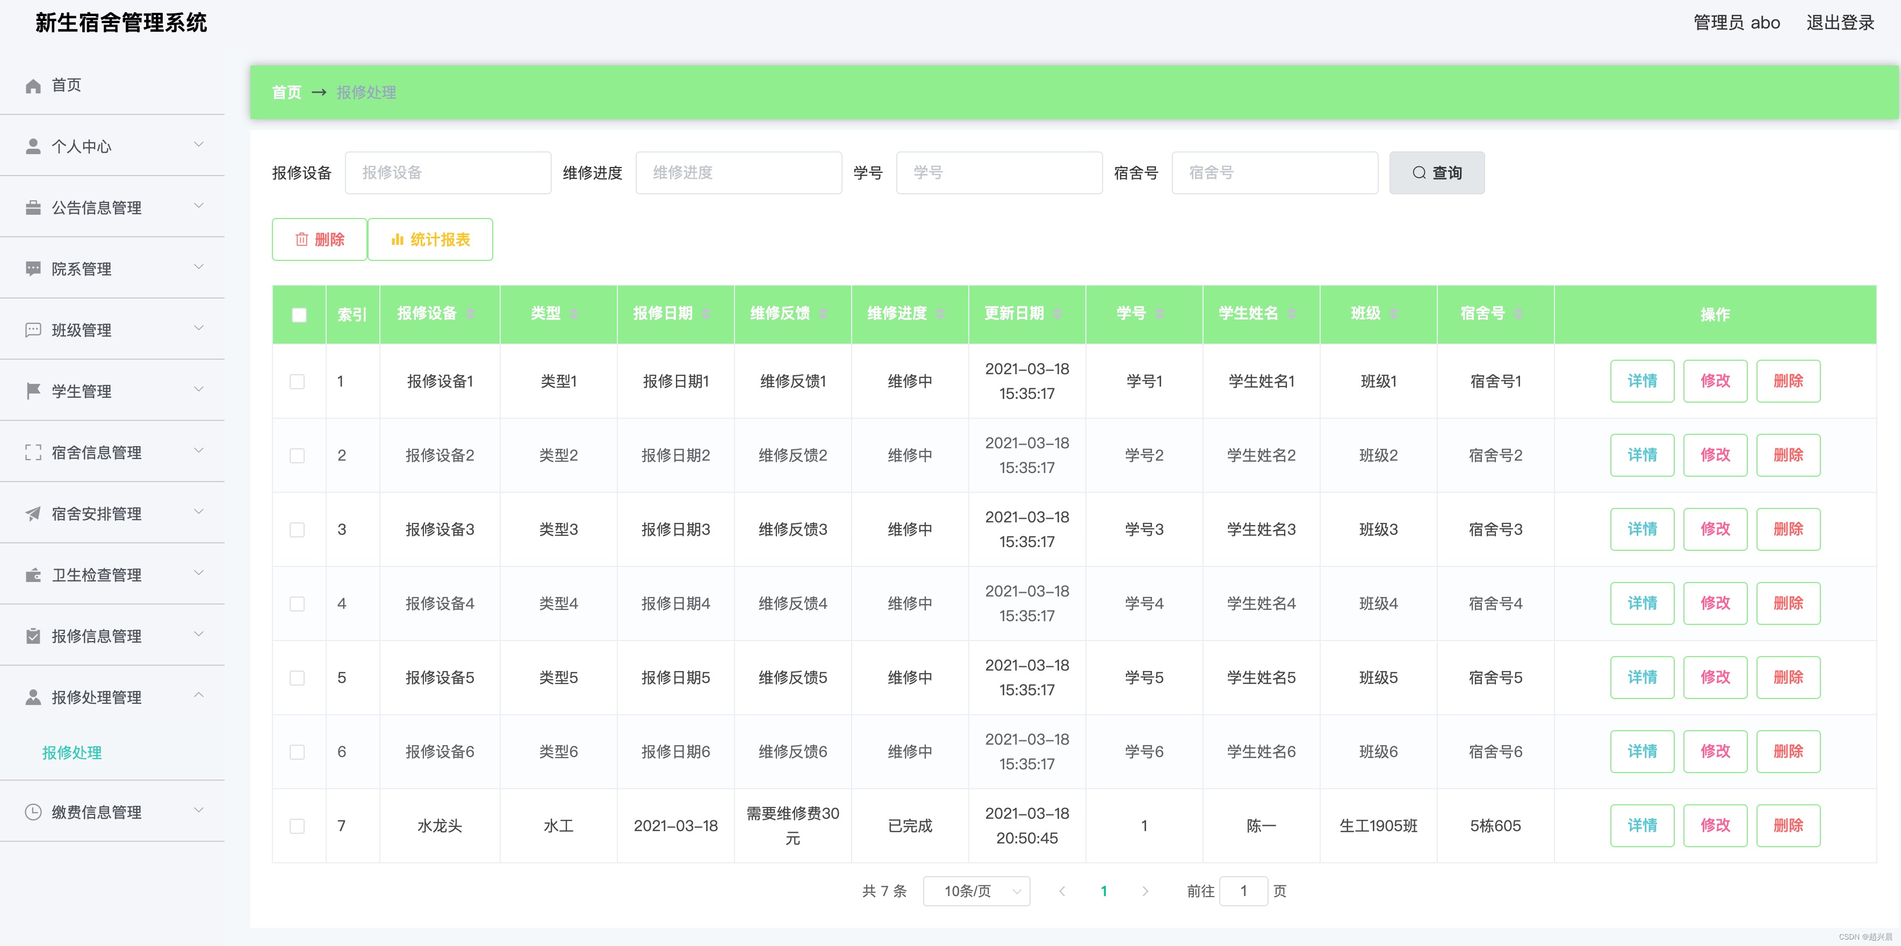The image size is (1901, 946).
Task: Open the 宿舍安排管理 menu
Action: [112, 513]
